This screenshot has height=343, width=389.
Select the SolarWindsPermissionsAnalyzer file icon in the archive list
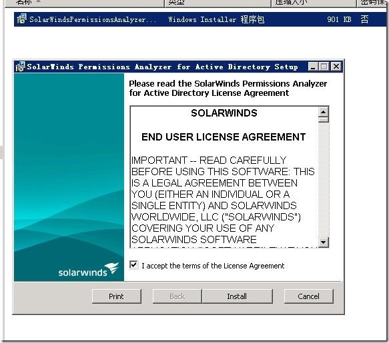[x=22, y=19]
